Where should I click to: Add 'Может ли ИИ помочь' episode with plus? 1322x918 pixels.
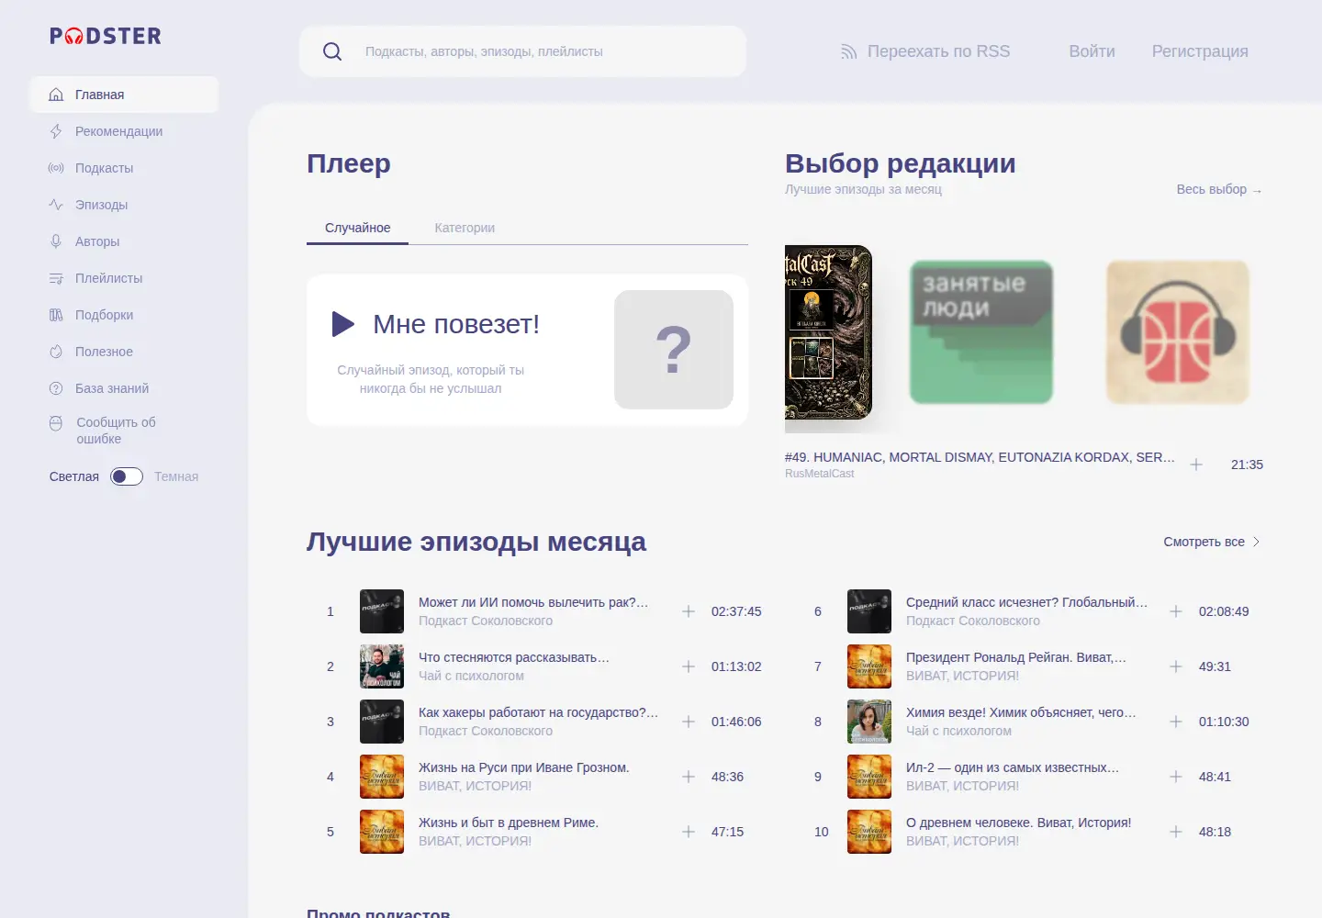(689, 611)
